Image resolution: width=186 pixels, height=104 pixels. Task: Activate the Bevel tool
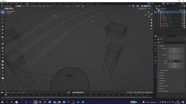[x=3, y=51]
